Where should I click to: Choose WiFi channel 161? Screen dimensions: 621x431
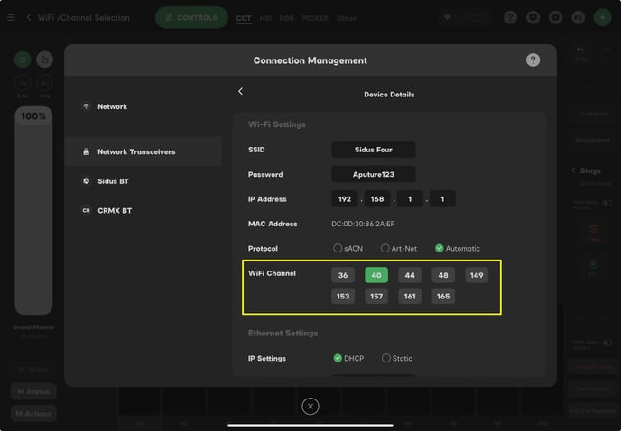coord(410,296)
